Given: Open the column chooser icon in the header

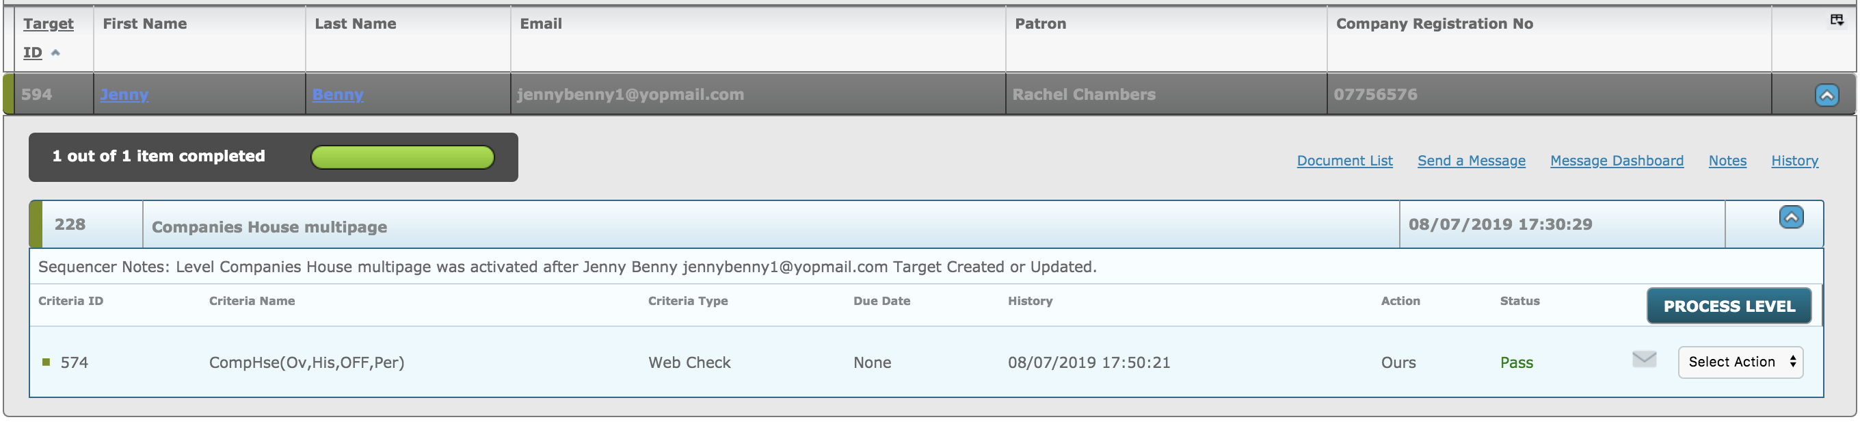Looking at the screenshot, I should click(x=1836, y=21).
